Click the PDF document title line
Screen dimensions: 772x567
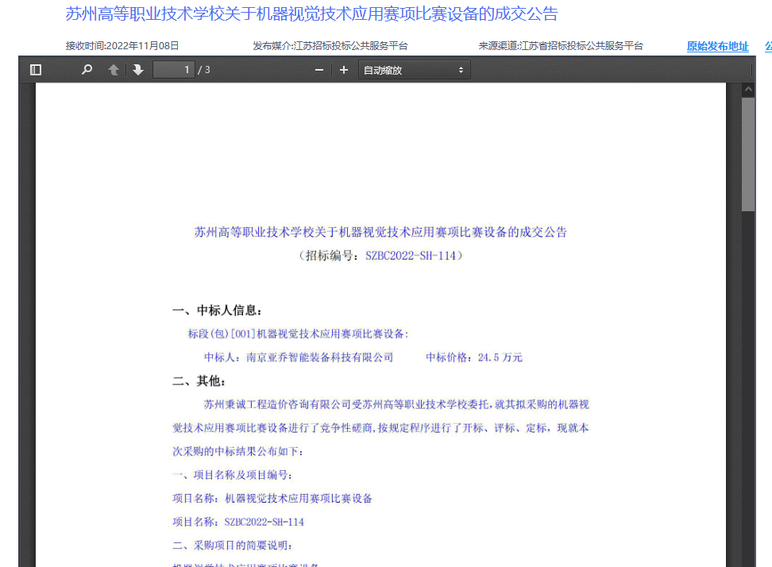380,232
